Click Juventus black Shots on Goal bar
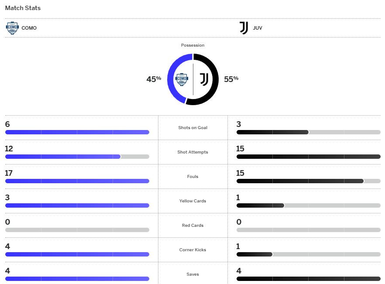The height and width of the screenshot is (284, 385). (x=272, y=132)
